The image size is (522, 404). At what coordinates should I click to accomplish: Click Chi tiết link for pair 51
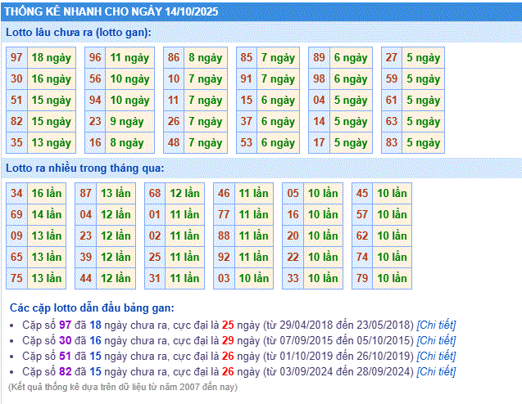[x=436, y=356]
